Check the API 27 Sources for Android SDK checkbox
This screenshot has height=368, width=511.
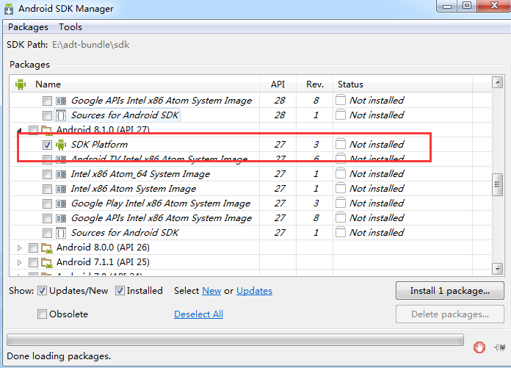47,233
